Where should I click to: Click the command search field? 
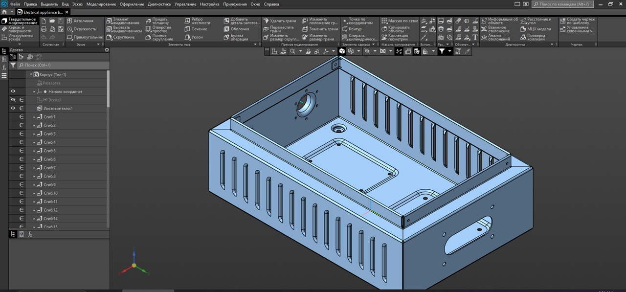click(x=562, y=4)
